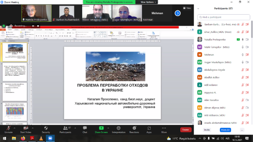Pause the recording
Image resolution: width=253 pixels, height=142 pixels.
coord(33,26)
